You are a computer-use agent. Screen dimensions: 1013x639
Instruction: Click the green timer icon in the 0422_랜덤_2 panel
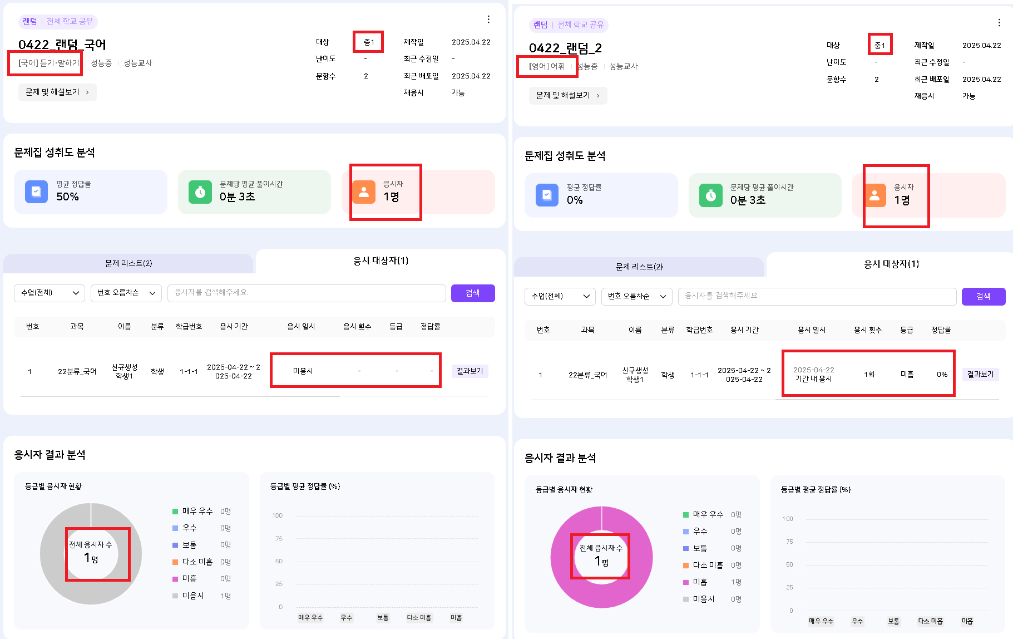pyautogui.click(x=710, y=195)
